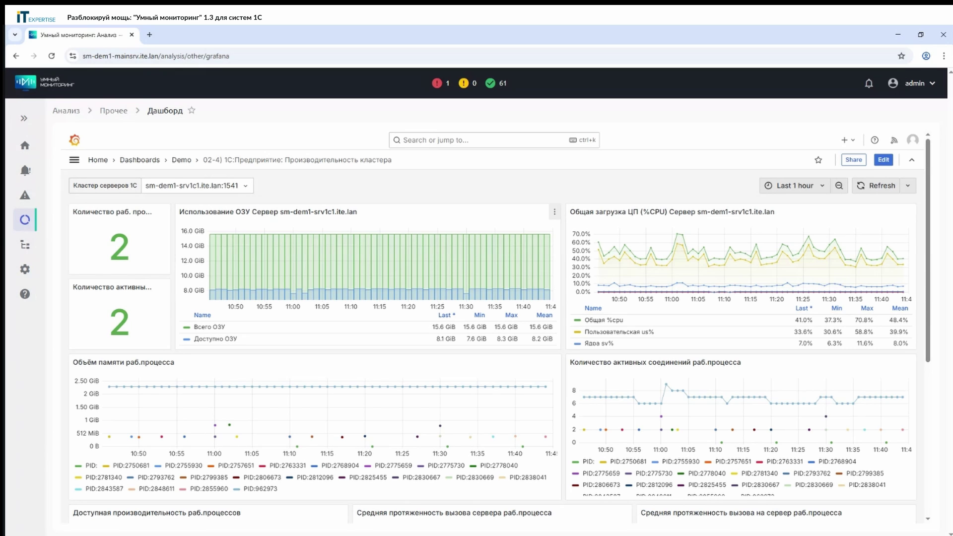The image size is (953, 536).
Task: Toggle 'Общая %cpu' series visibility
Action: 603,320
